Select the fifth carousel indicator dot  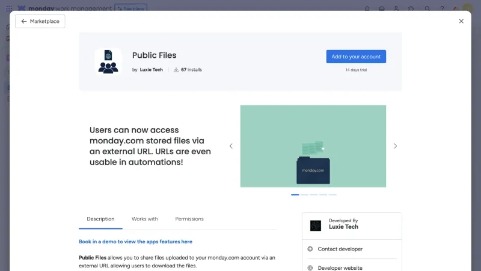point(333,195)
